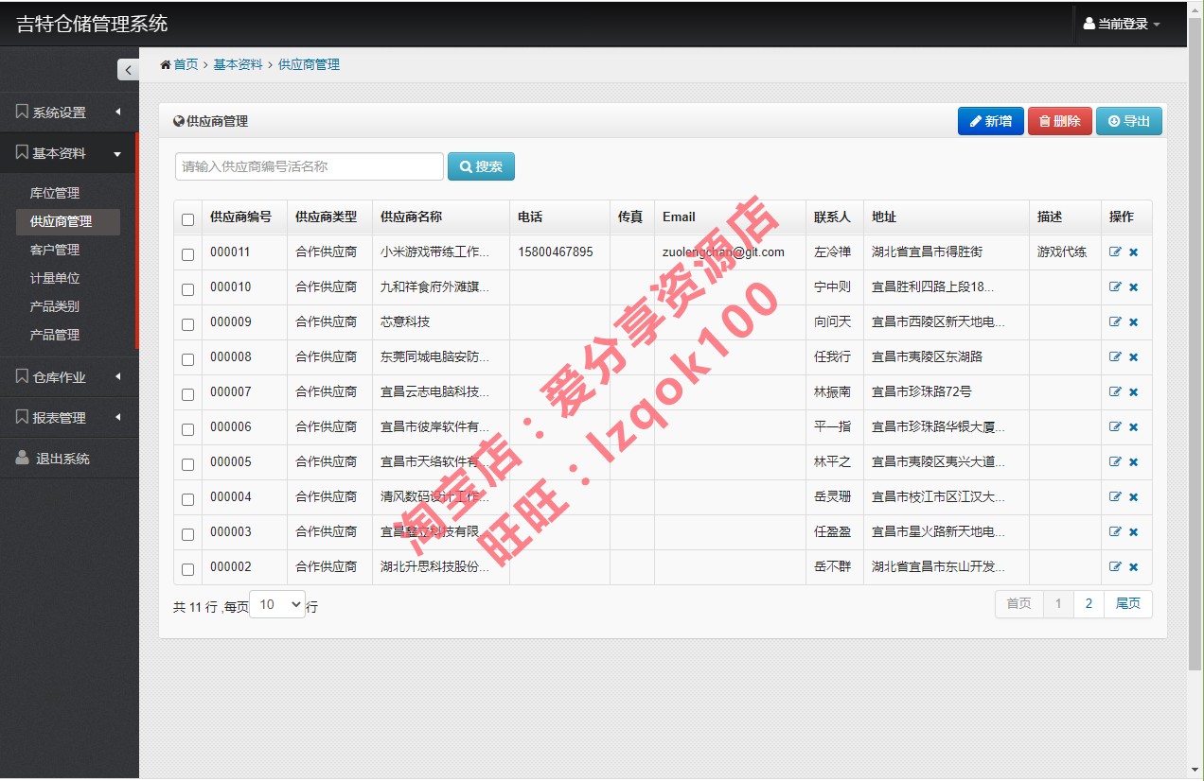Check the box for supplier 000010

[x=187, y=289]
